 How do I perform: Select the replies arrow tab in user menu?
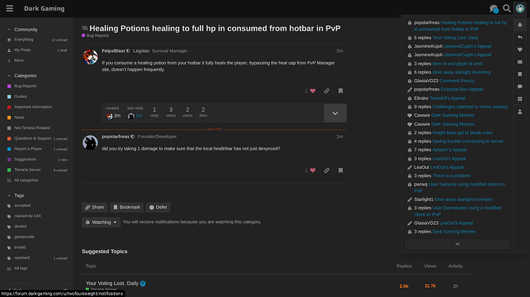point(520,37)
